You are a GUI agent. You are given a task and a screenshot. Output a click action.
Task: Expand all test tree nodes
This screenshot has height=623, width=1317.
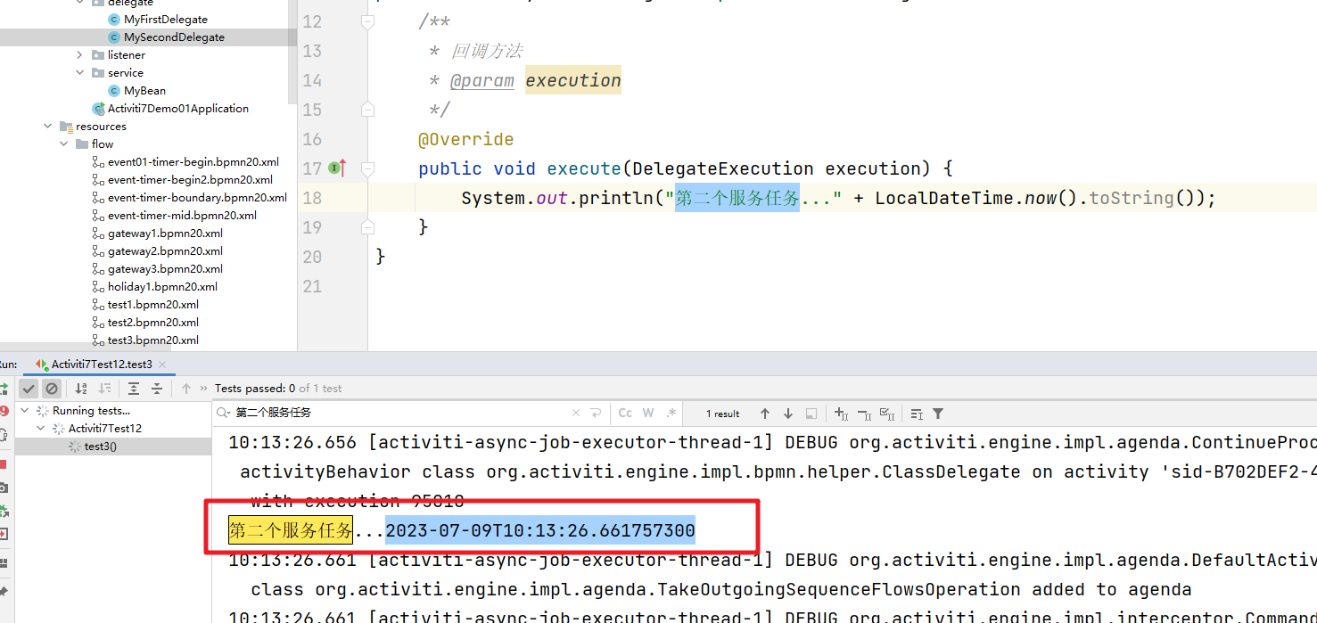pyautogui.click(x=134, y=389)
